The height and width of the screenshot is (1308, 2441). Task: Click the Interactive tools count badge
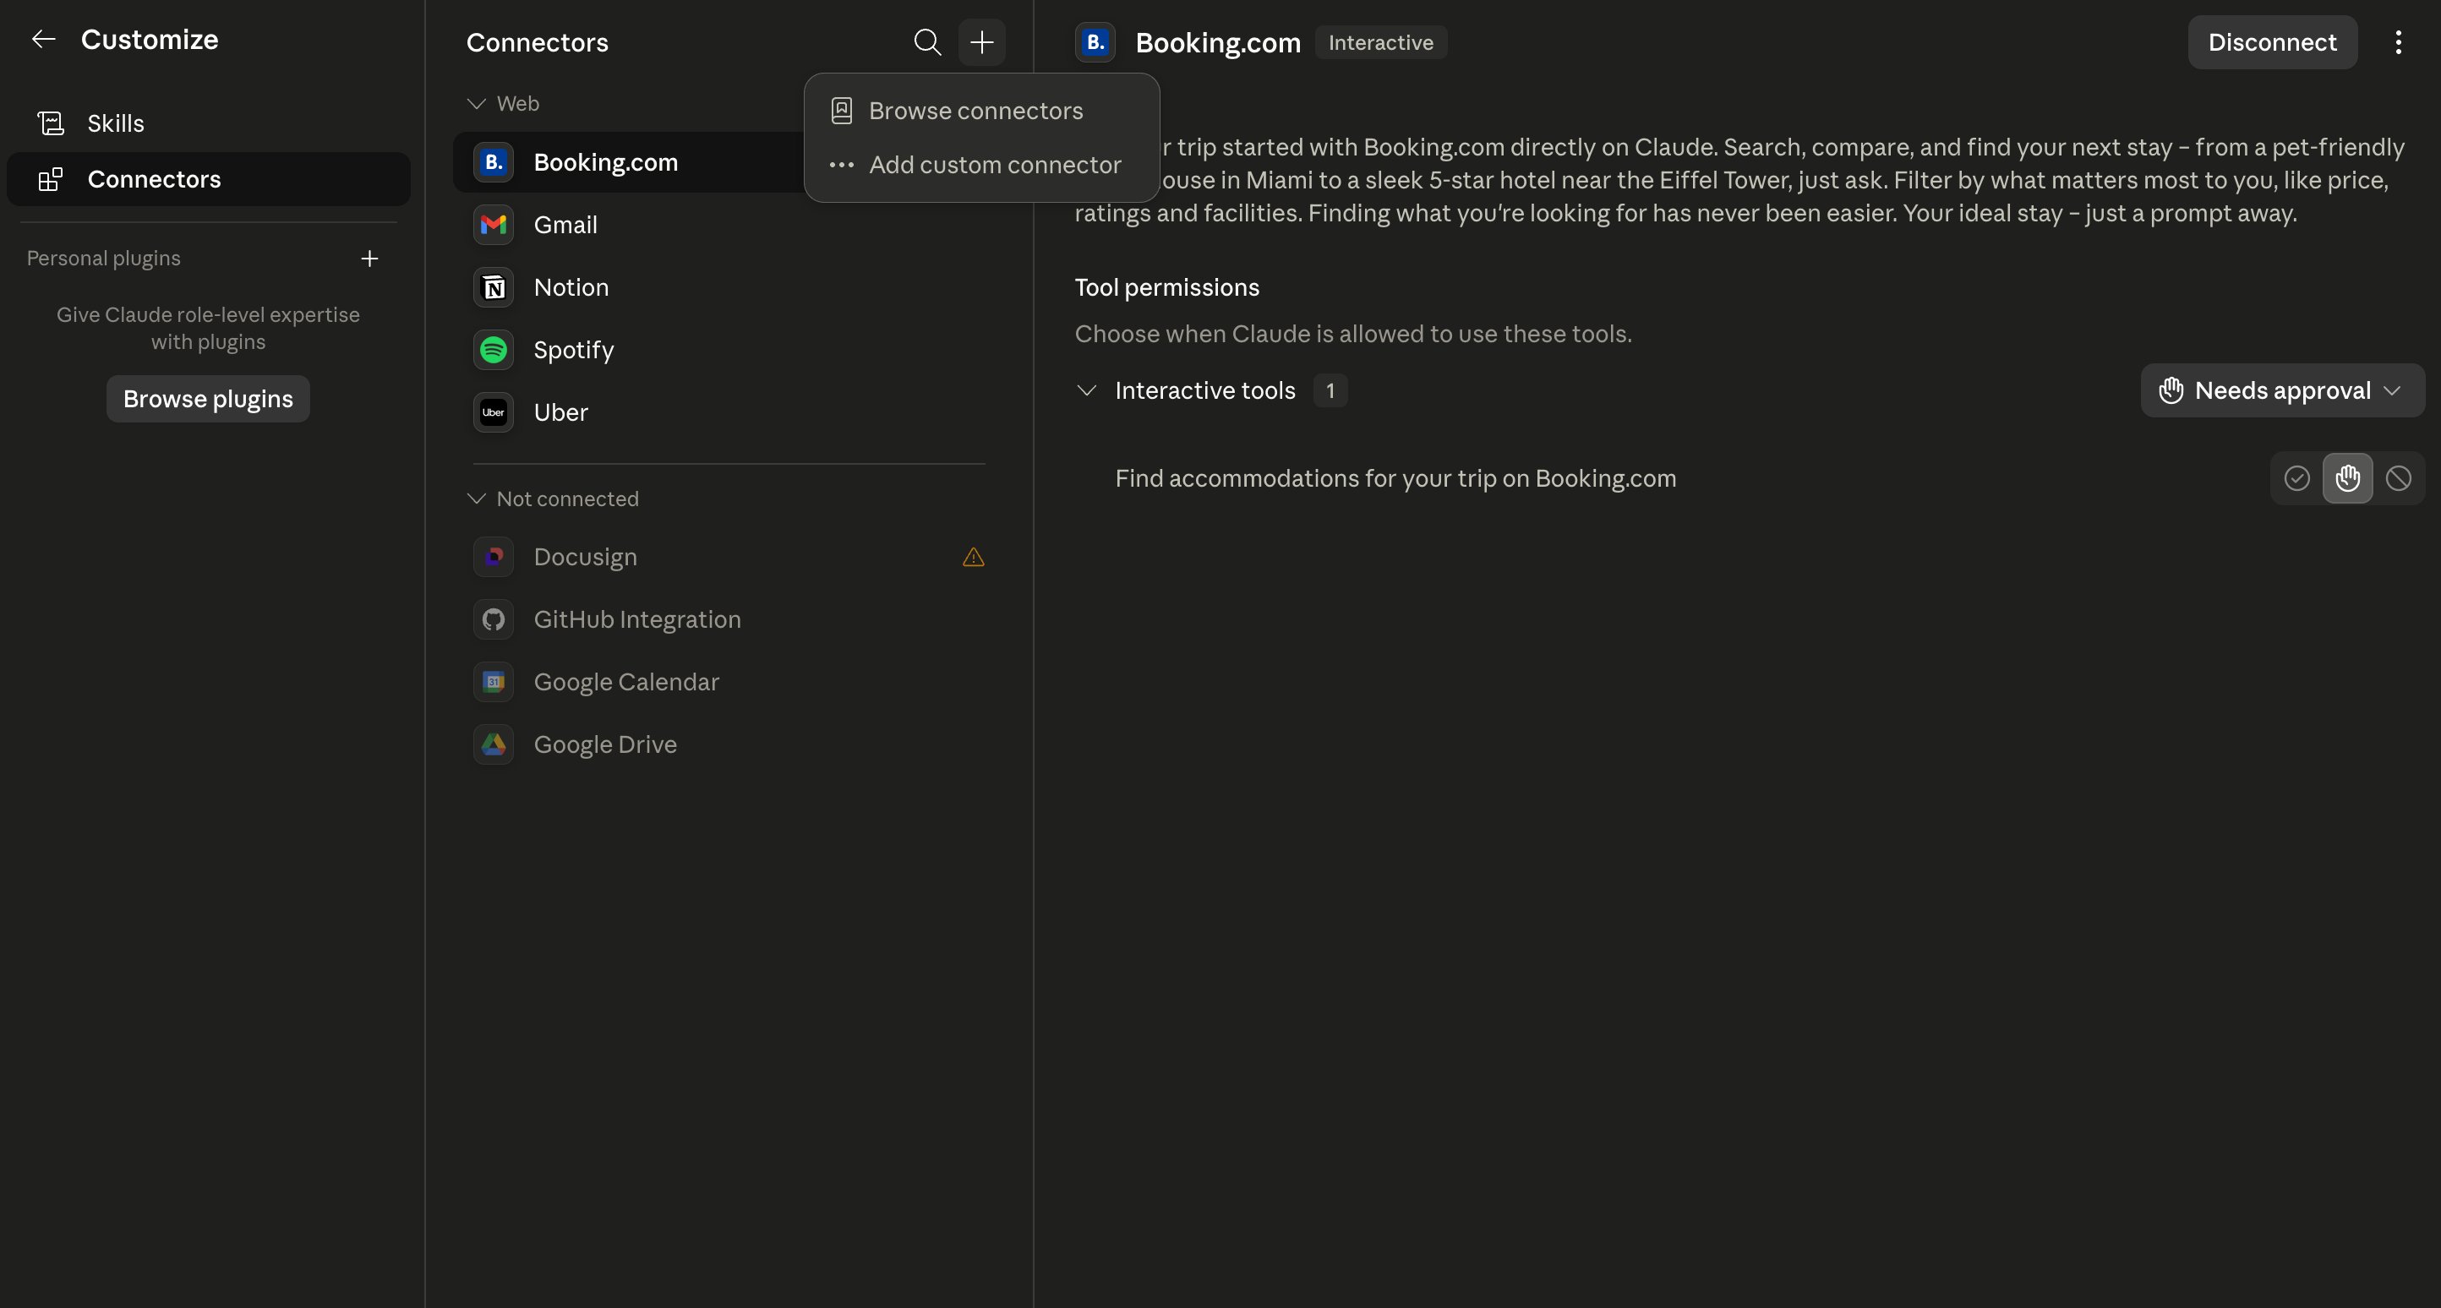click(x=1330, y=390)
